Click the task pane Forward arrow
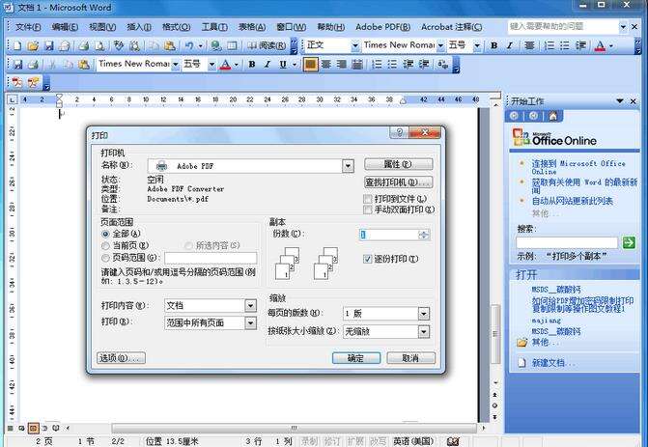The image size is (648, 447). (533, 116)
